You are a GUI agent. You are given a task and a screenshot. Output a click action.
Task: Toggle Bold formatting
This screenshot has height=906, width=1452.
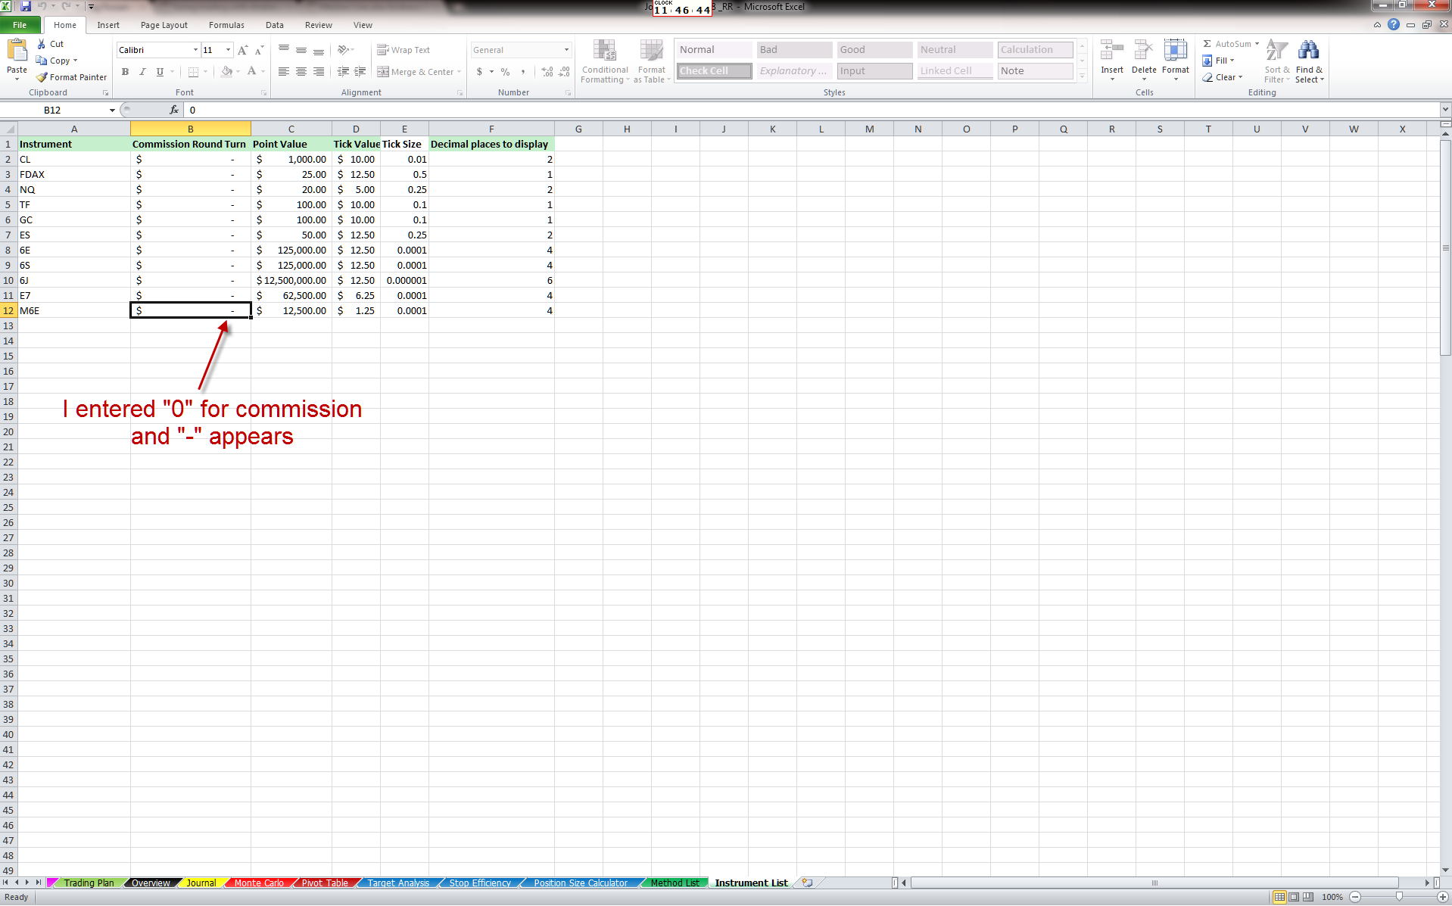coord(125,72)
